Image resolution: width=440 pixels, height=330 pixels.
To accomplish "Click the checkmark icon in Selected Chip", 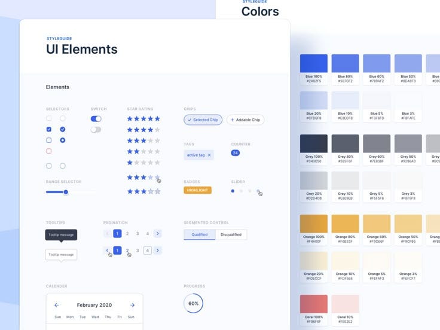I will [x=190, y=120].
